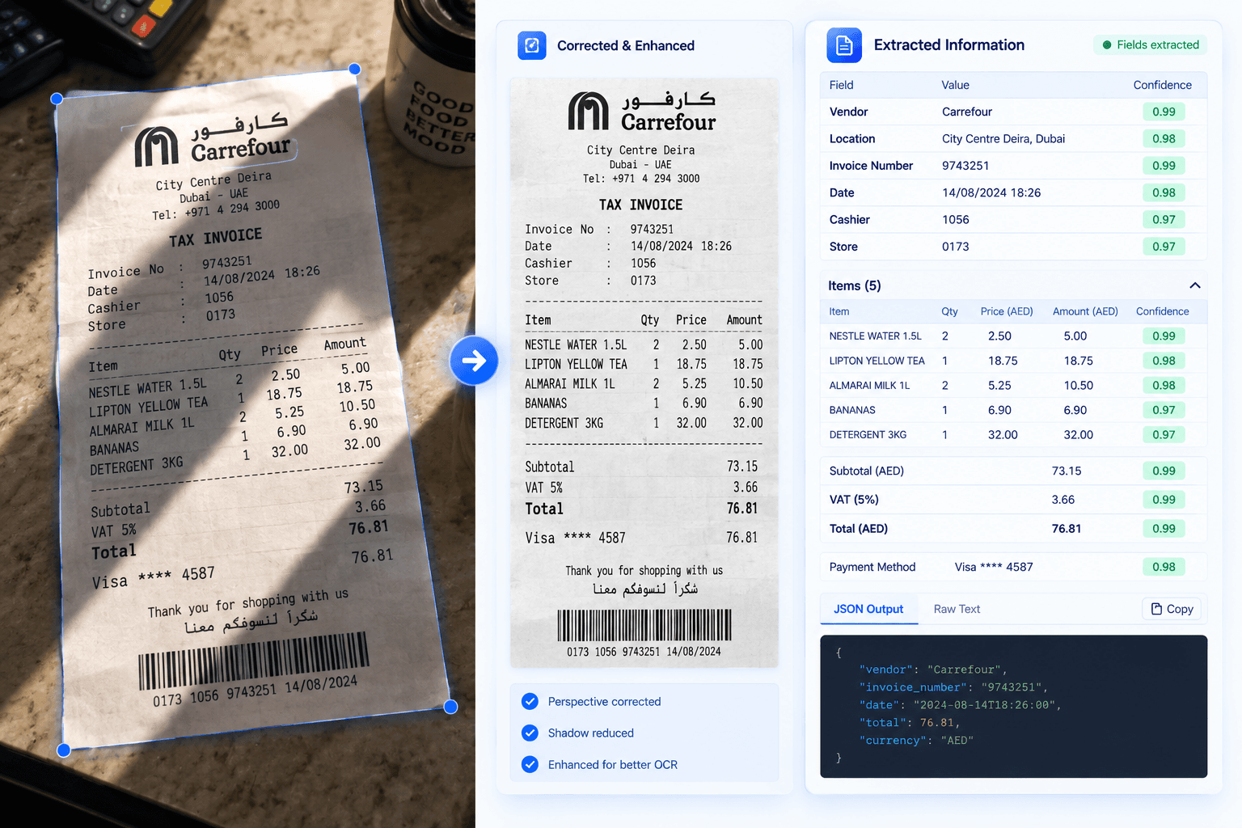Switch to the JSON Output tab
The height and width of the screenshot is (828, 1242).
point(868,609)
